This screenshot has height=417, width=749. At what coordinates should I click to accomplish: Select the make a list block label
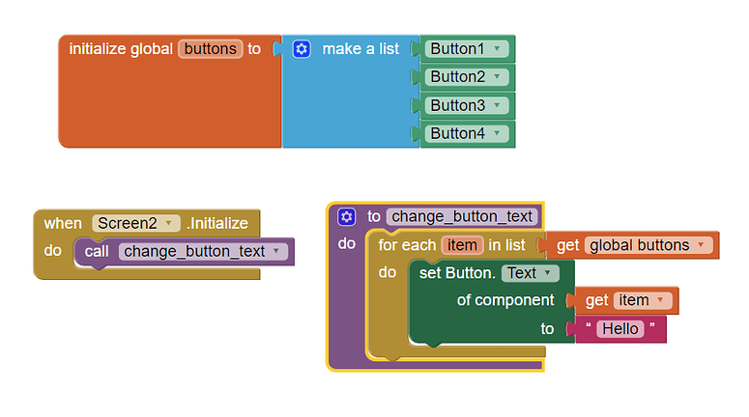click(x=360, y=48)
